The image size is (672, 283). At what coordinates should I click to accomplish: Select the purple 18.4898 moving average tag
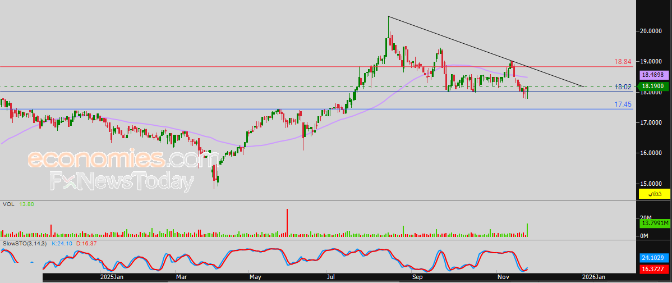654,75
